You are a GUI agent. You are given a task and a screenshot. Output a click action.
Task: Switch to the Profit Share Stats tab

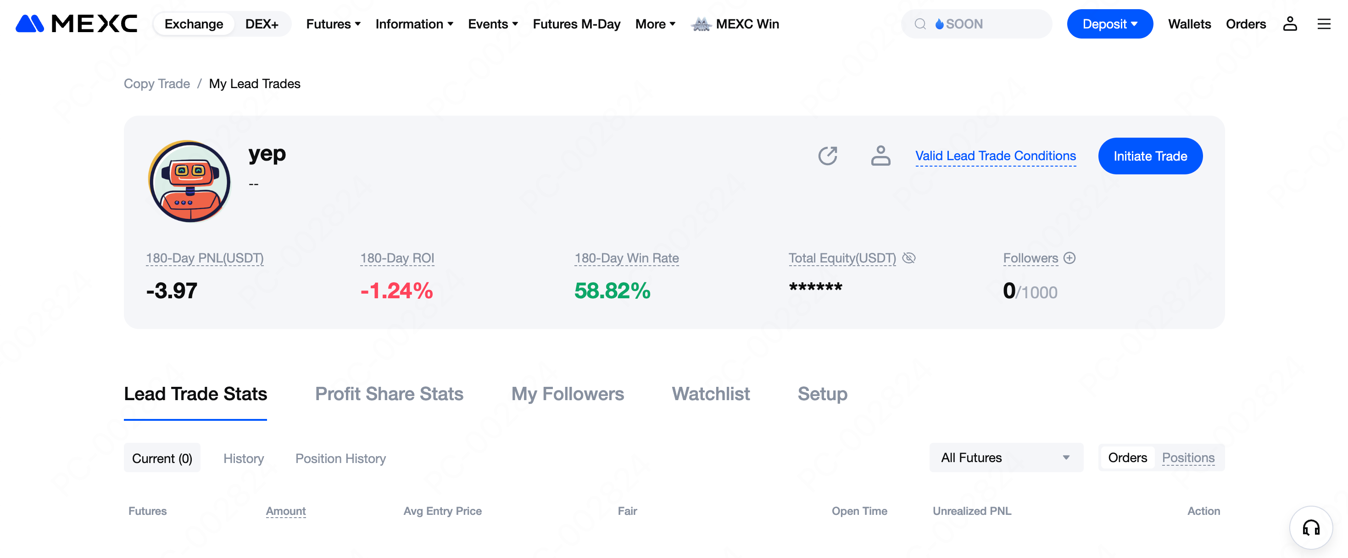pyautogui.click(x=389, y=394)
